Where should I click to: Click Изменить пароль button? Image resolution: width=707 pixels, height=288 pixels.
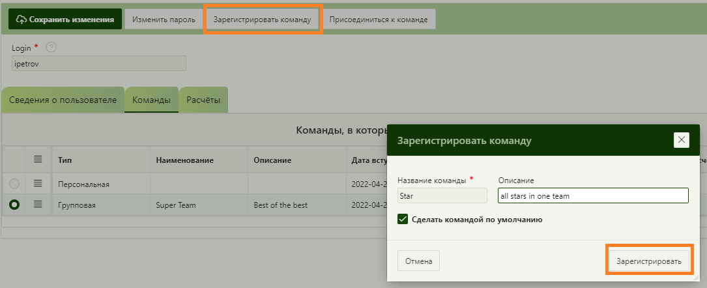click(x=164, y=20)
